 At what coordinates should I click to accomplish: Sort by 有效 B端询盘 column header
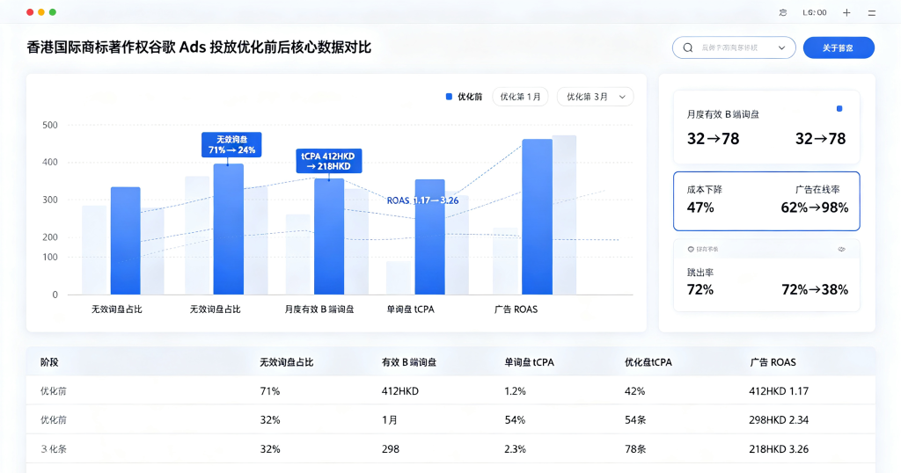409,362
